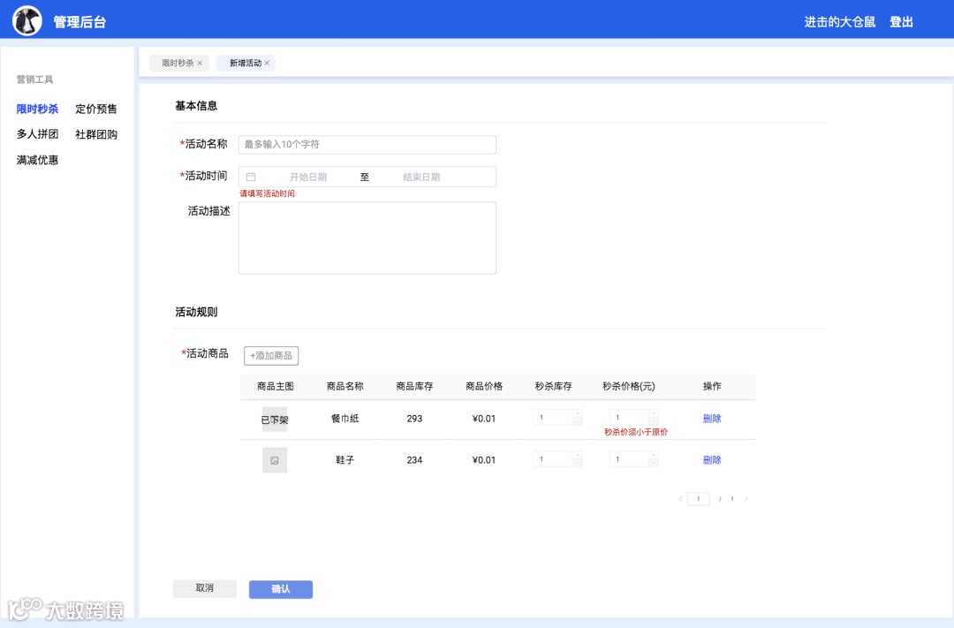The image size is (954, 628).
Task: Switch to the 新增活动 tab
Action: pyautogui.click(x=245, y=64)
